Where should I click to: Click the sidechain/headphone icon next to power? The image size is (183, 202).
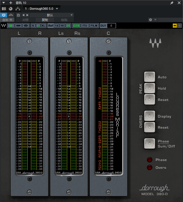(x=11, y=15)
